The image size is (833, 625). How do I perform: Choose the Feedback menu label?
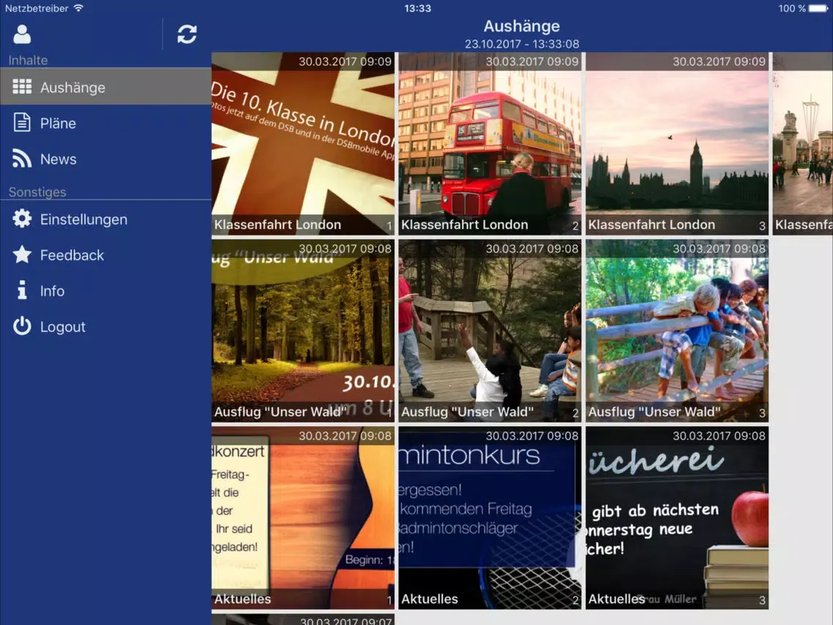click(x=72, y=255)
